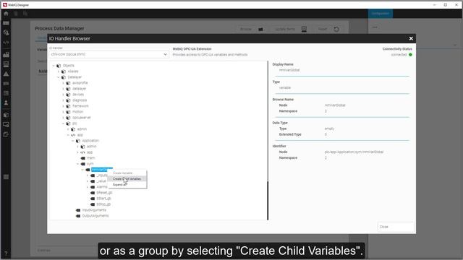Switch to the Configuration tab
The height and width of the screenshot is (260, 463).
coord(381,14)
